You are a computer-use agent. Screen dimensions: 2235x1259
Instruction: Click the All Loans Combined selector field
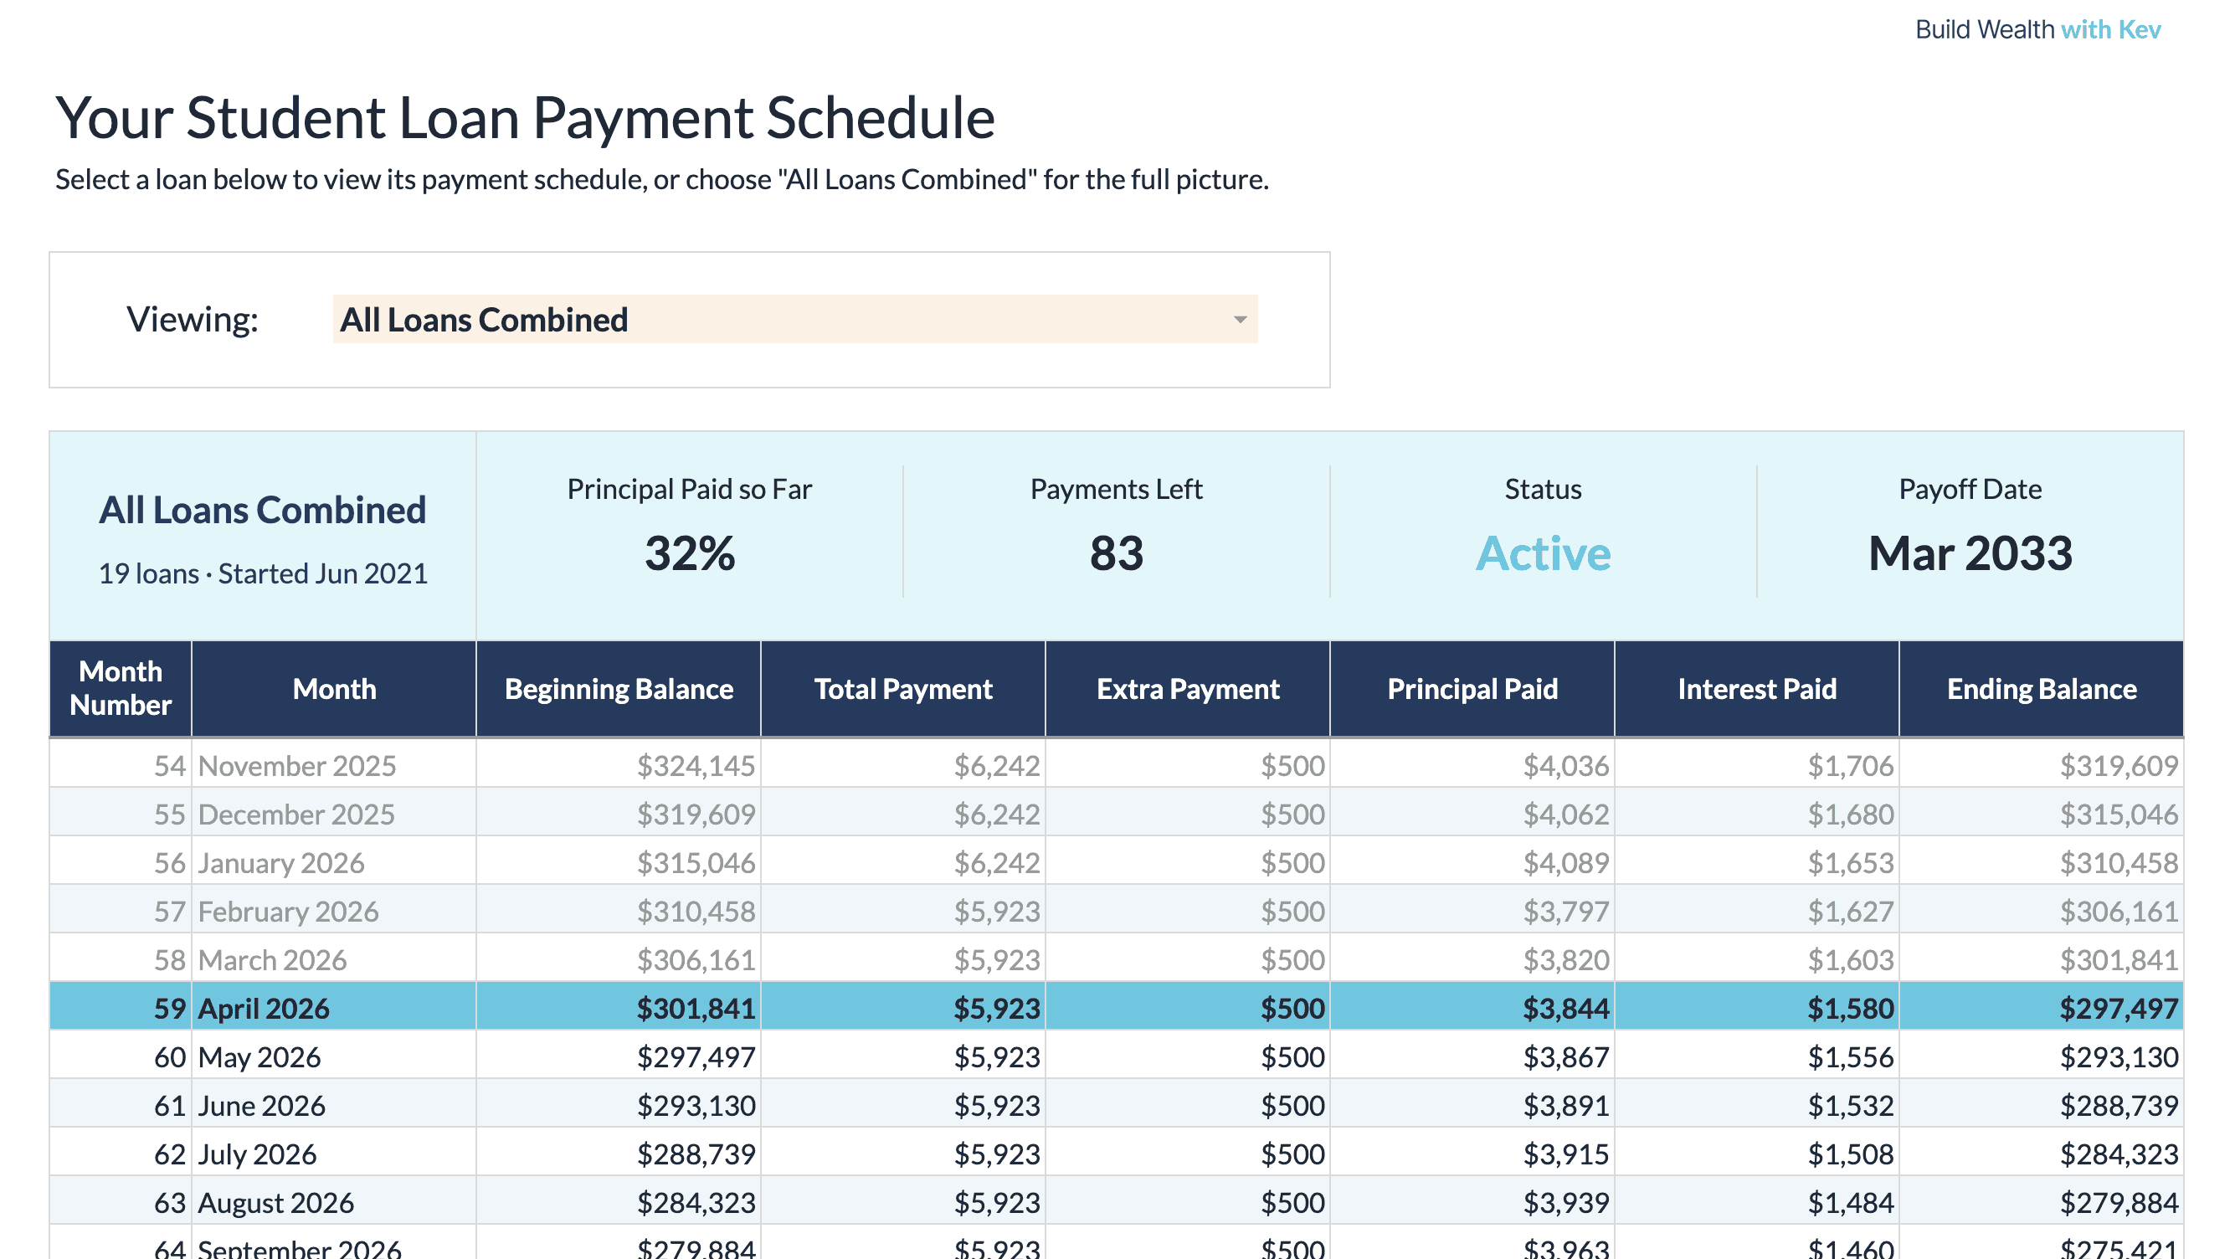pos(781,319)
